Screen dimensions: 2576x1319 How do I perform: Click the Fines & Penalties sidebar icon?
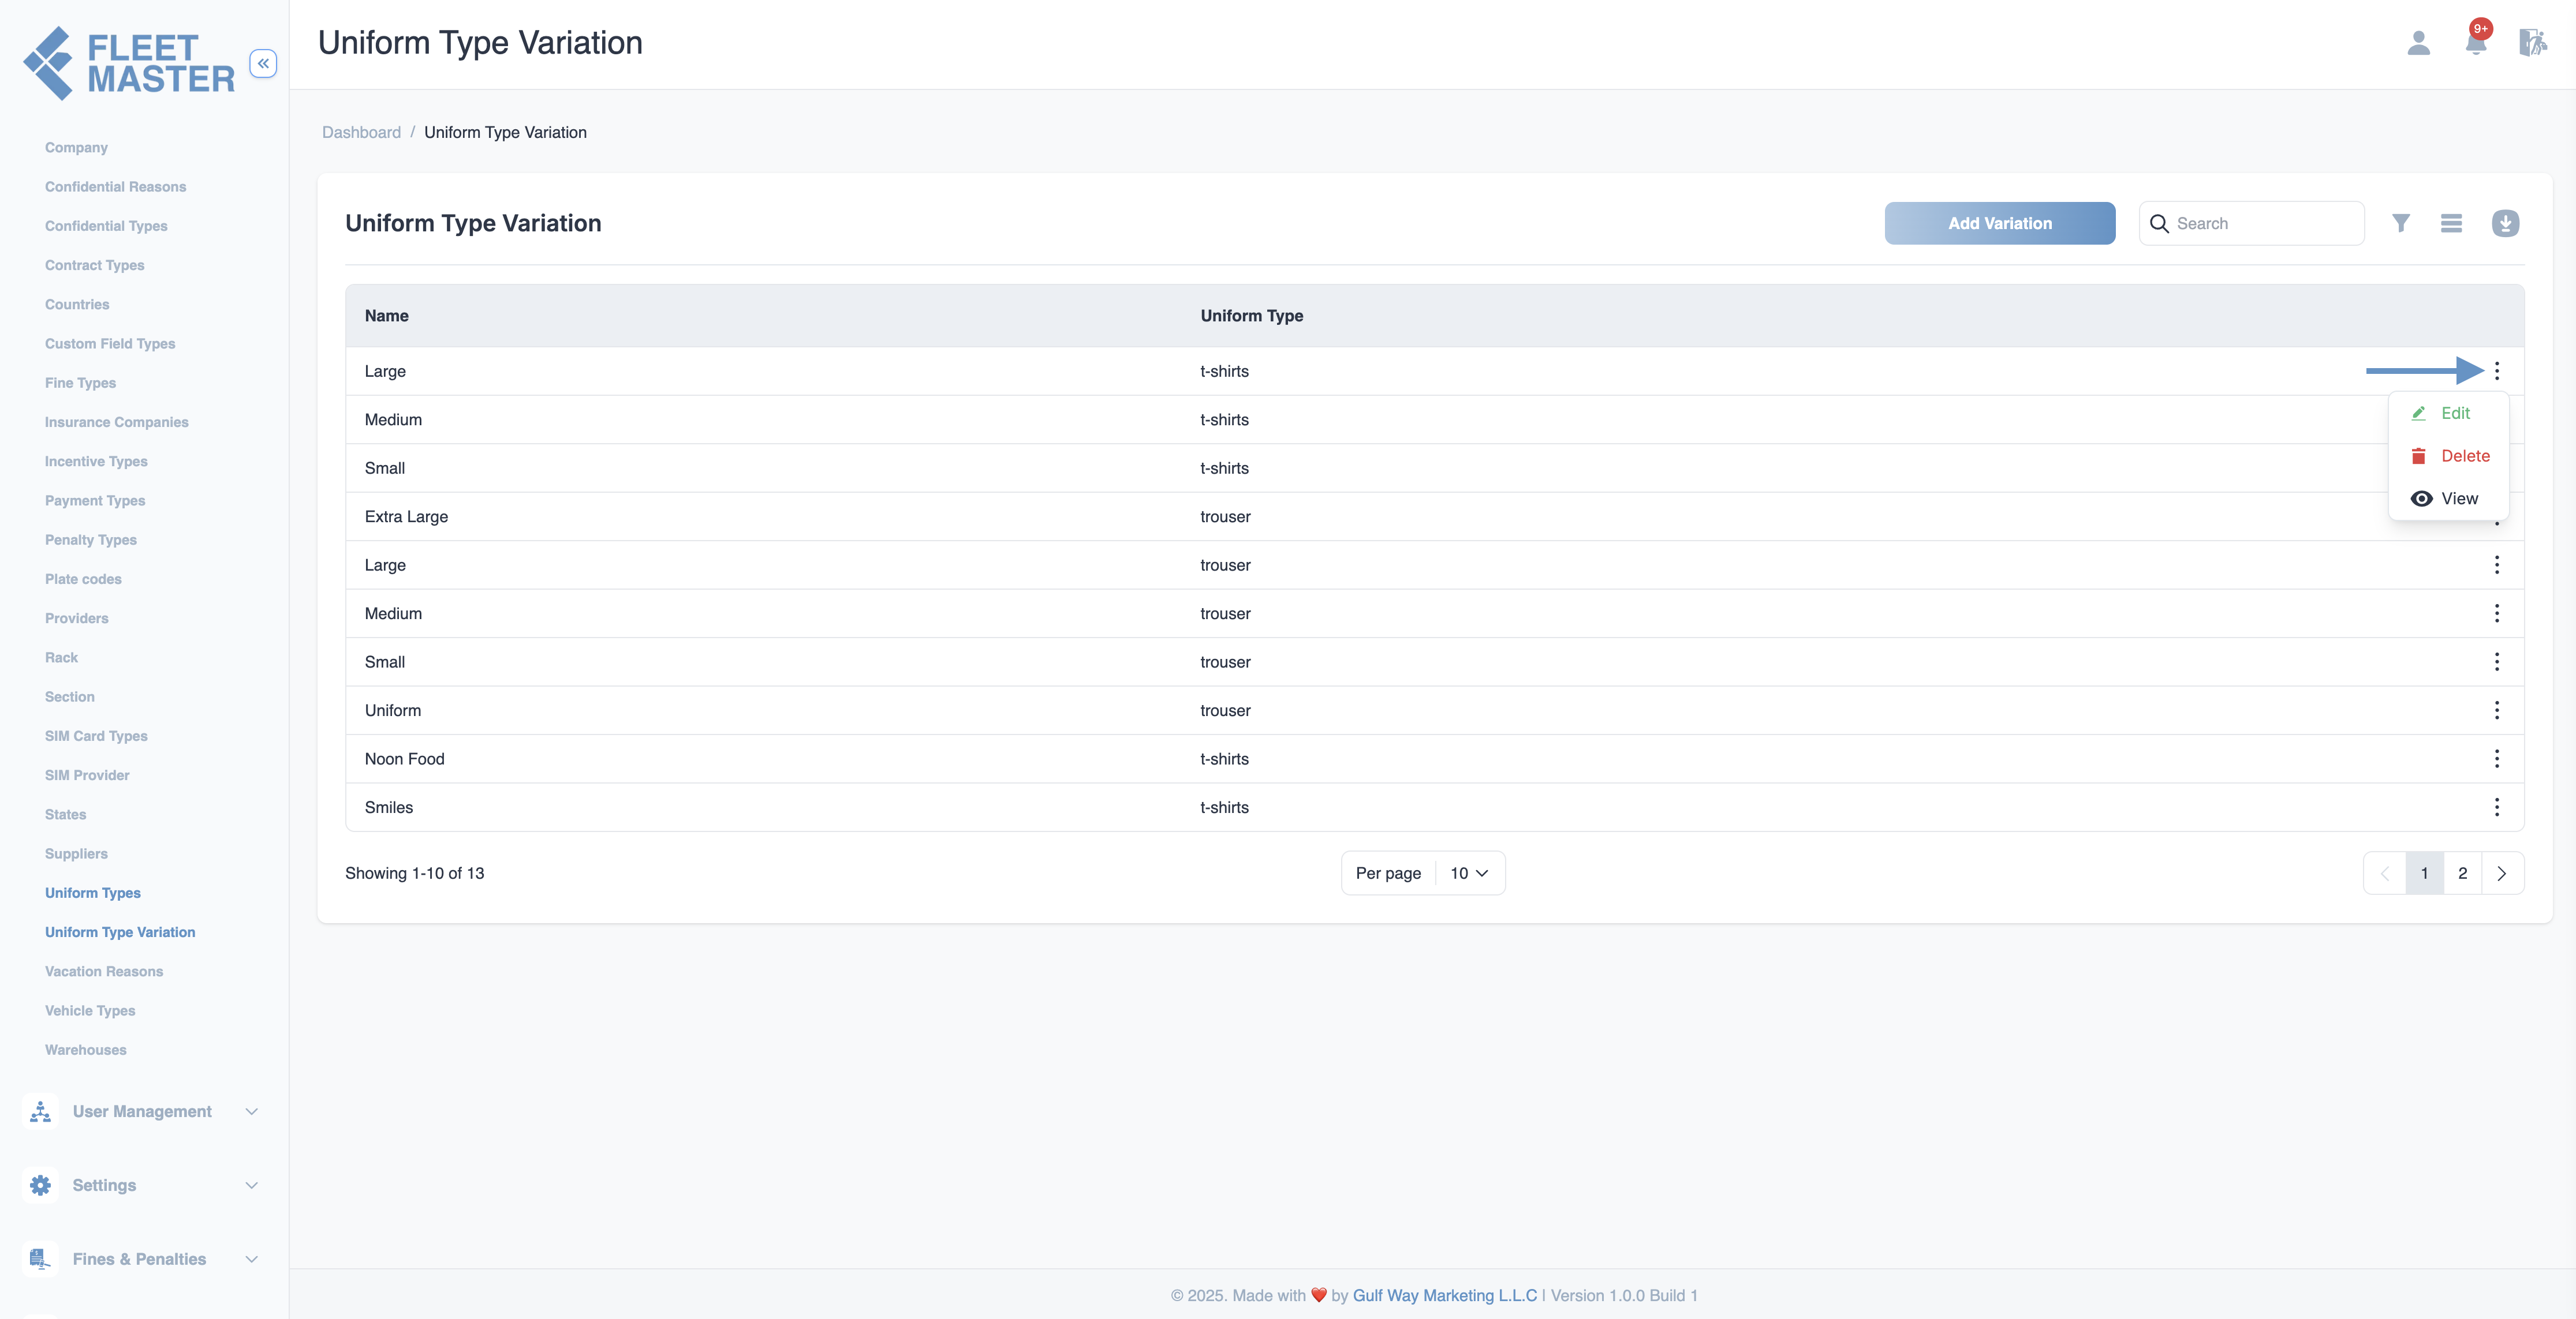click(40, 1259)
